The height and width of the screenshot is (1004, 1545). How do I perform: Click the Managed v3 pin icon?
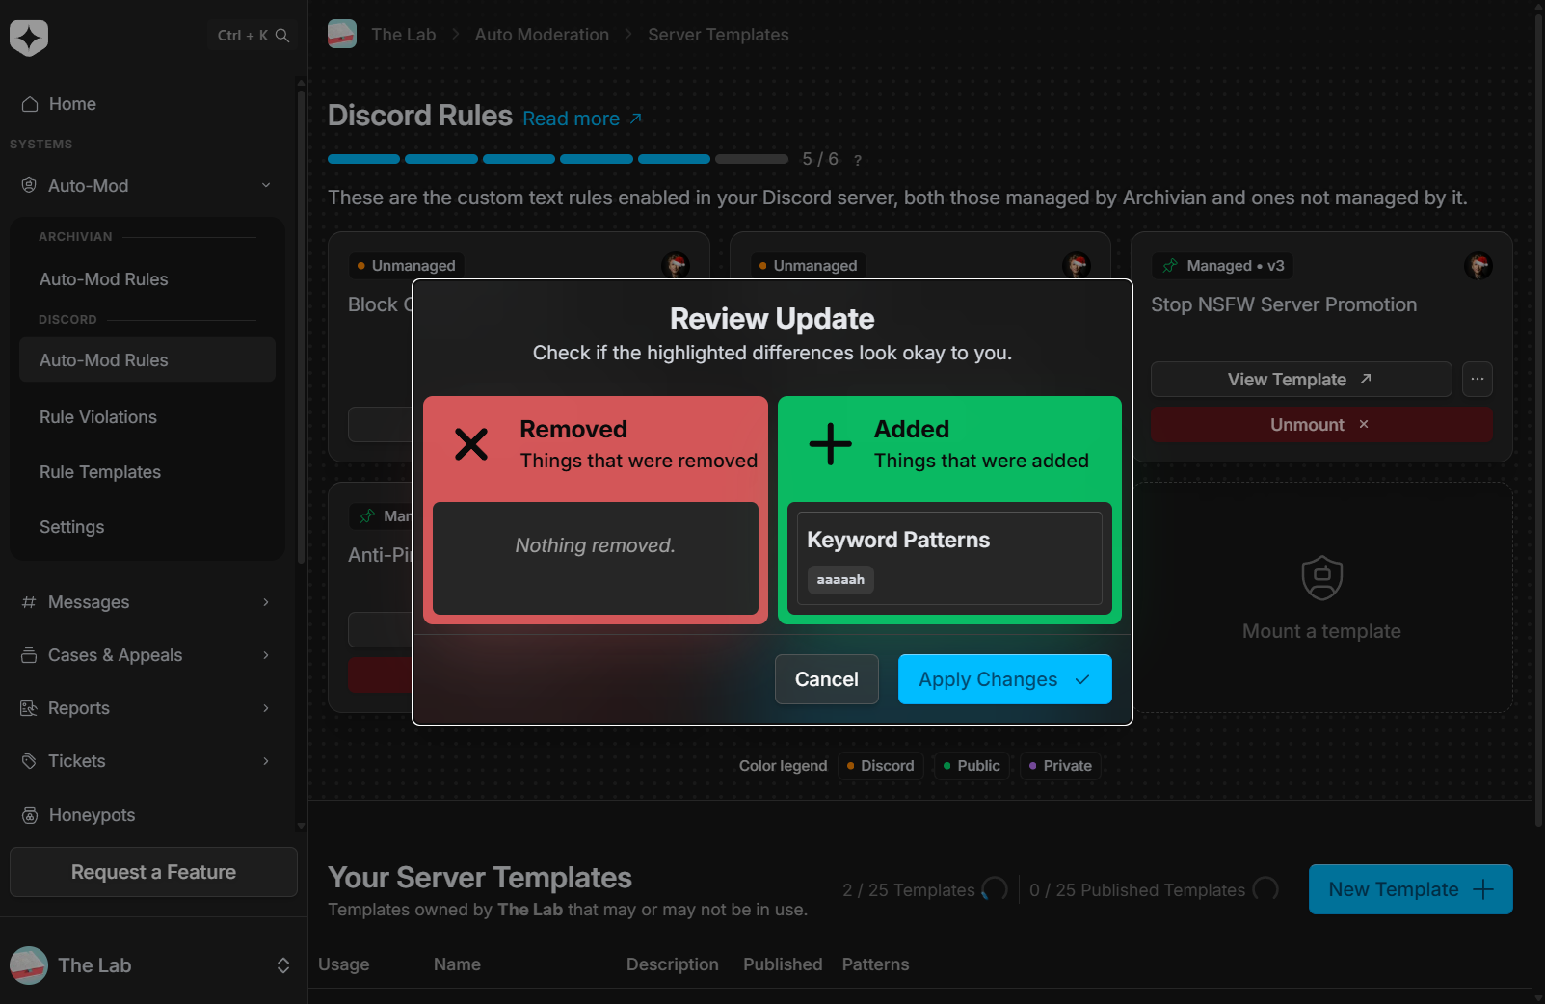click(1170, 266)
